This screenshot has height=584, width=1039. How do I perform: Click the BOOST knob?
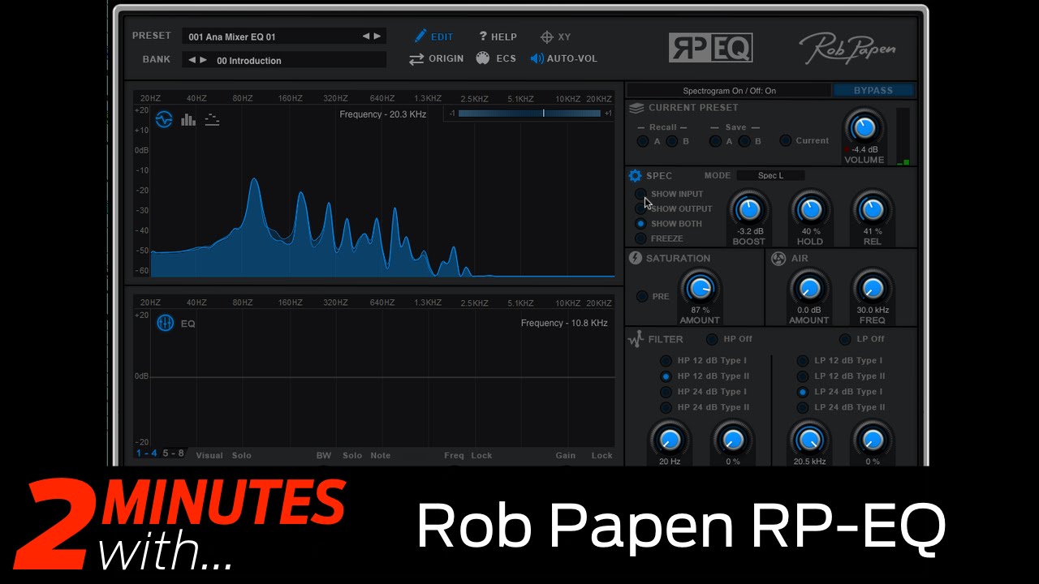pyautogui.click(x=748, y=210)
